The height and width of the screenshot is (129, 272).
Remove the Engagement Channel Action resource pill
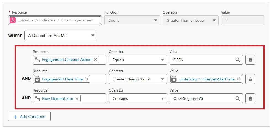click(96, 60)
